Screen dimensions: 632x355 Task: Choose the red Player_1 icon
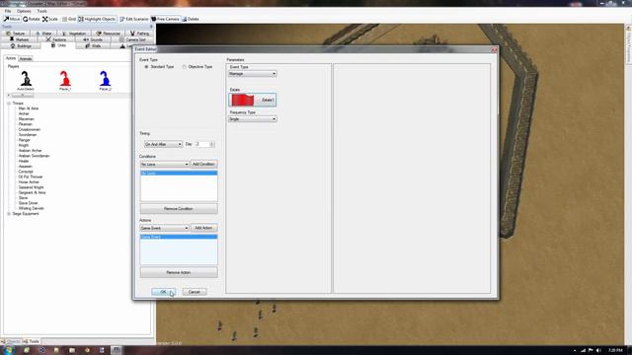65,81
